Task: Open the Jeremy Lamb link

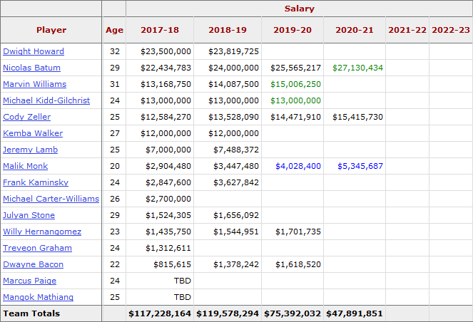Action: 30,150
